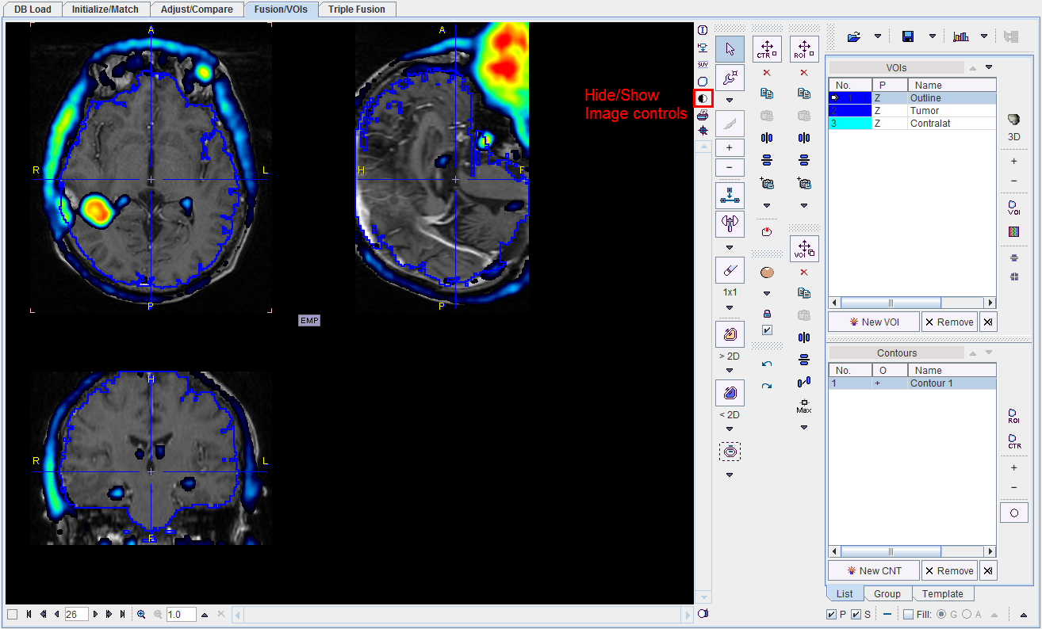The height and width of the screenshot is (629, 1042).
Task: Switch to the Triple Fusion tab
Action: click(x=357, y=10)
